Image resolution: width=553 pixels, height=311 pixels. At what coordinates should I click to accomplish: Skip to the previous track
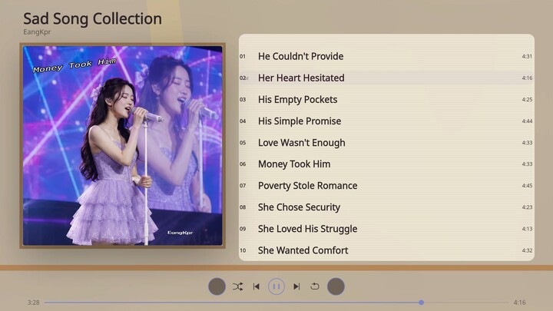(257, 286)
